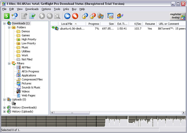Screen dimensions: 187x133
Task: Select Downloads (1) in the tree
Action: tap(21, 23)
